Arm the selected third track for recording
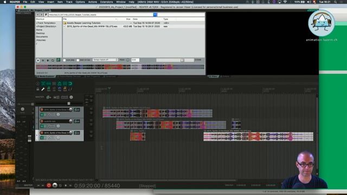The image size is (347, 195). pyautogui.click(x=42, y=133)
